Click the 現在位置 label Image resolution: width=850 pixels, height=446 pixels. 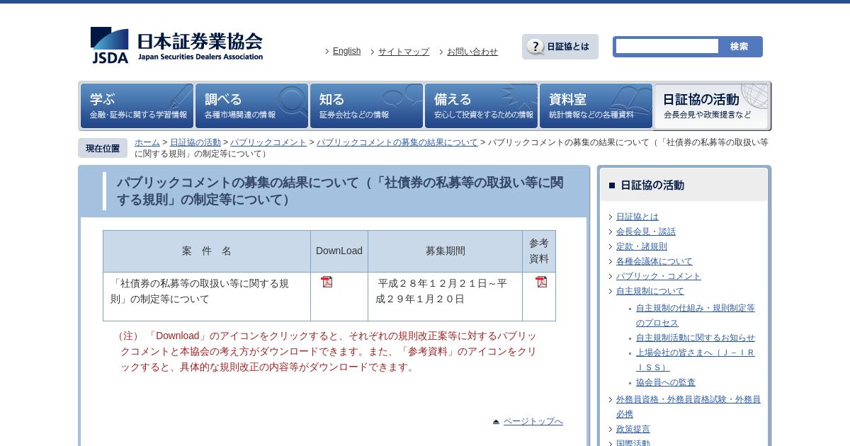pos(103,148)
